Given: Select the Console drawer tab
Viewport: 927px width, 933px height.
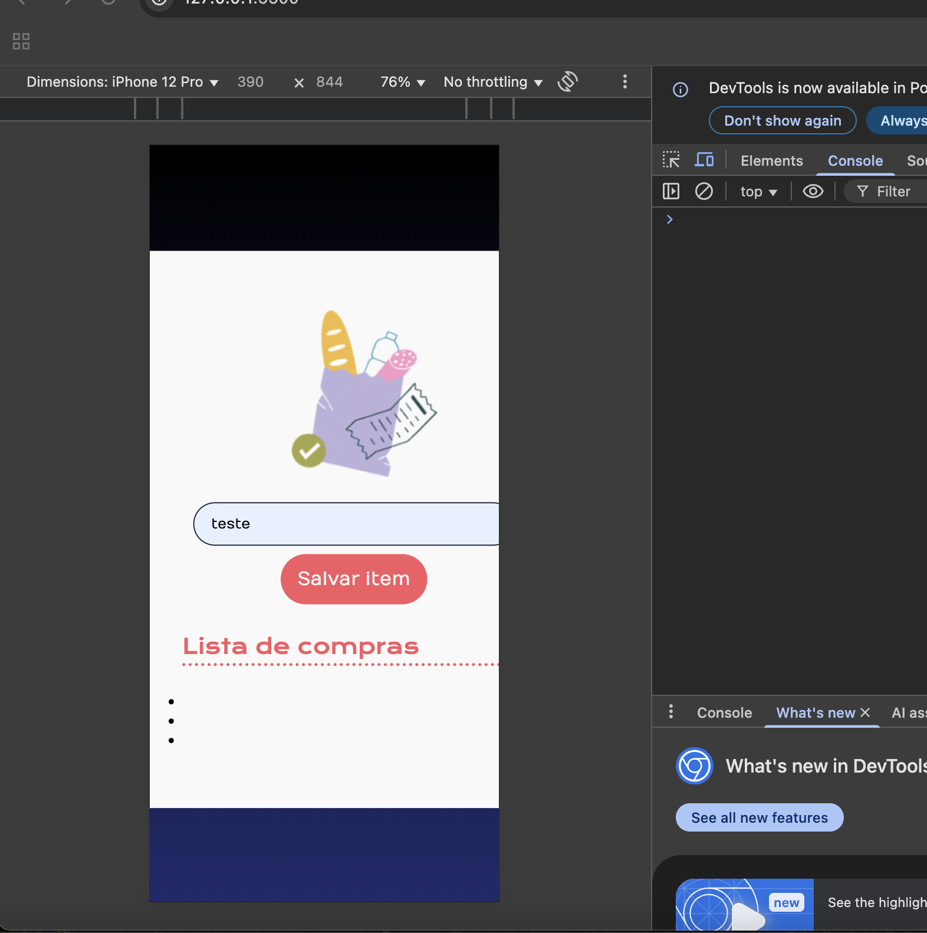Looking at the screenshot, I should click(725, 712).
